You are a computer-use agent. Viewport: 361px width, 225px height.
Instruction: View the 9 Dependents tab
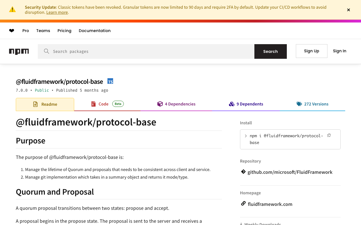(x=246, y=104)
